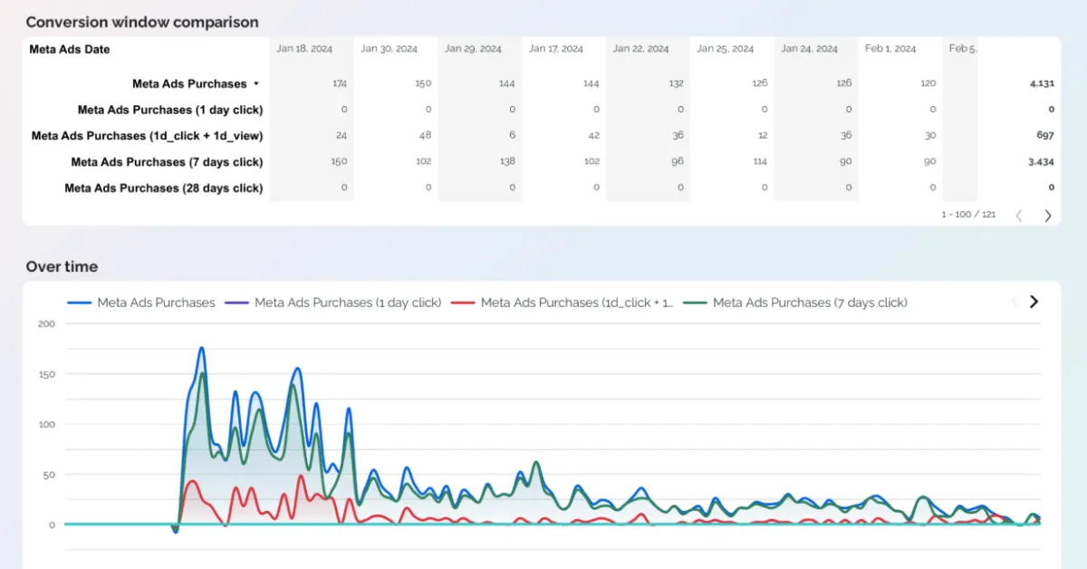This screenshot has width=1087, height=569.
Task: Toggle the Meta Ads Purchases (7 days click) series
Action: click(813, 302)
